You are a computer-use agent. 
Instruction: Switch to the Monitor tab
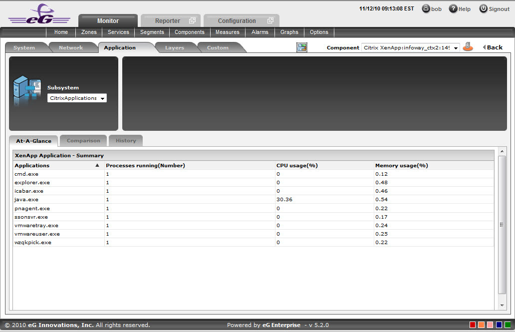[108, 20]
